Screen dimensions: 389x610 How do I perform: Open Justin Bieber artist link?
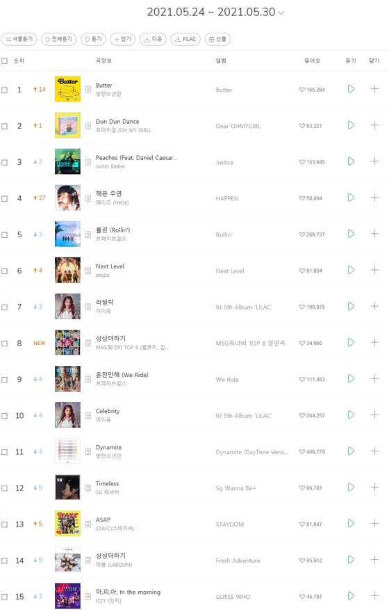(110, 166)
